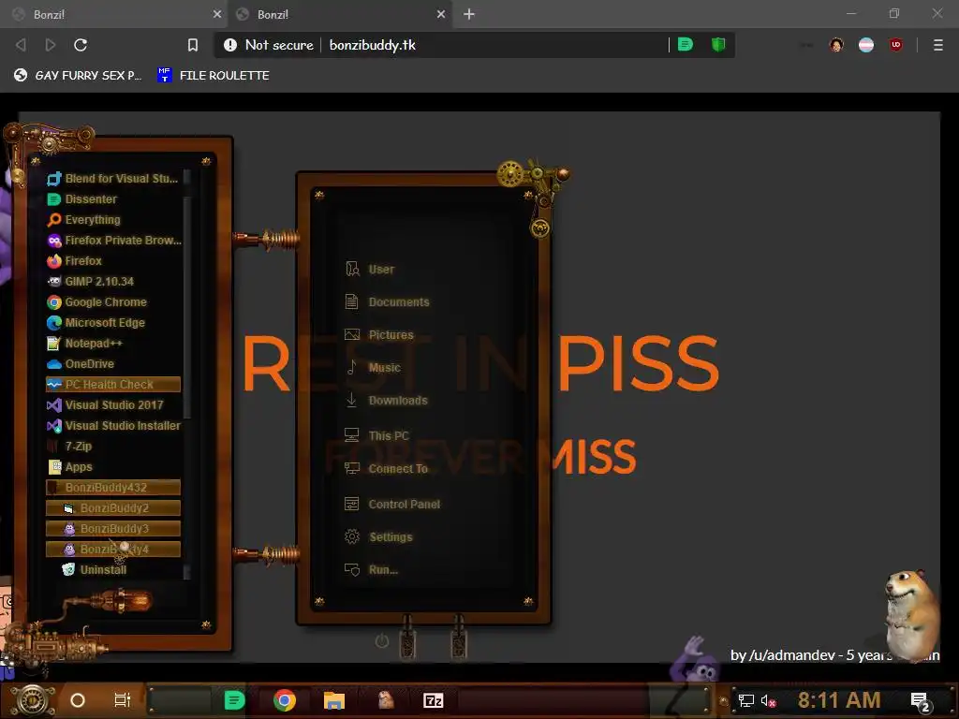Click the power button below start menu
This screenshot has width=959, height=719.
382,640
